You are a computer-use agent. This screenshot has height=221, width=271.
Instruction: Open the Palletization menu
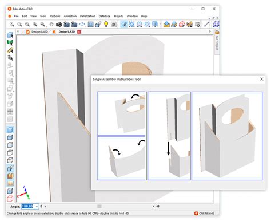[87, 16]
